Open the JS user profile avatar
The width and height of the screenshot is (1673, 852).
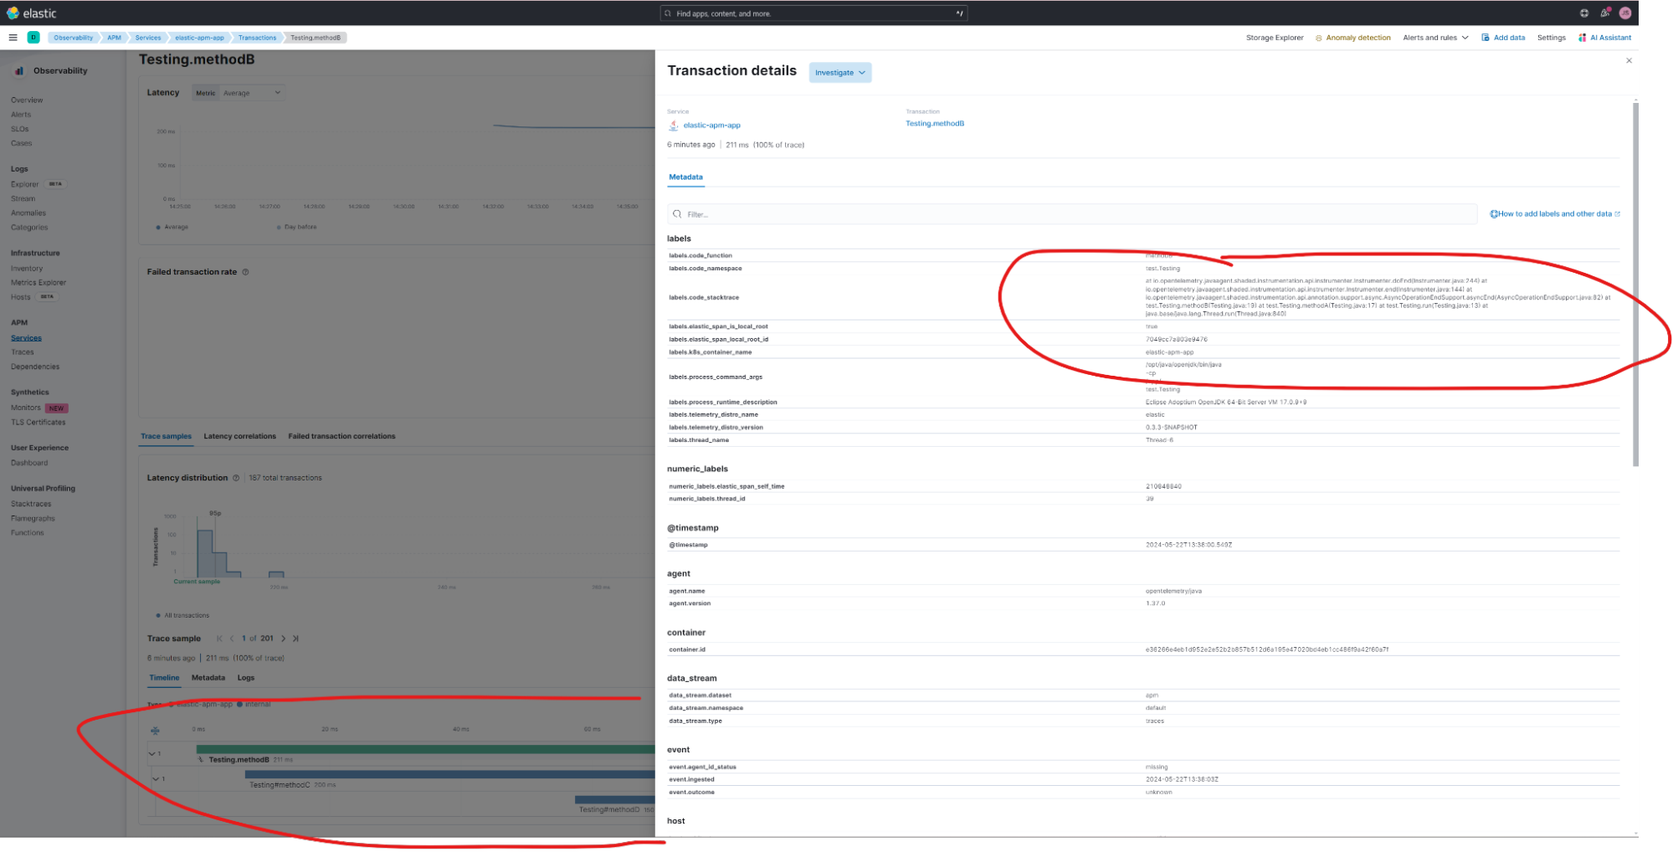[x=1625, y=13]
